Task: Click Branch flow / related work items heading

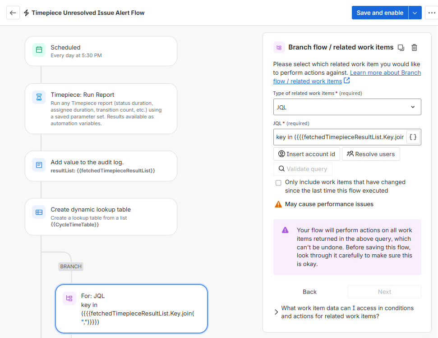Action: (341, 47)
